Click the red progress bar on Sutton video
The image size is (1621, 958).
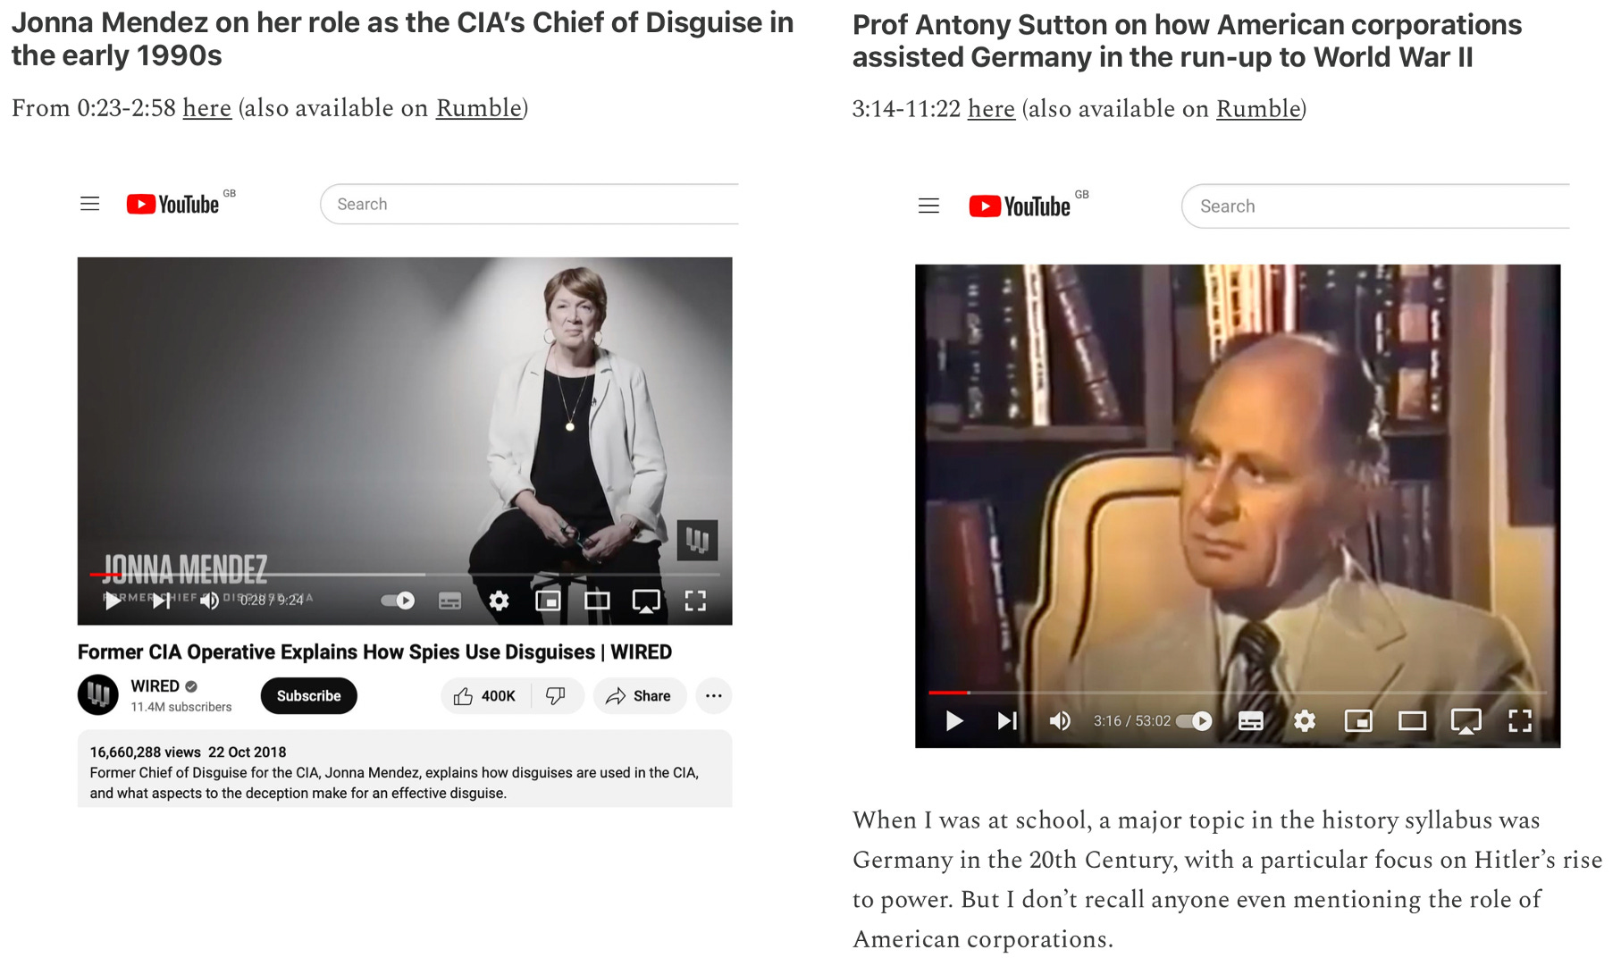[x=949, y=693]
